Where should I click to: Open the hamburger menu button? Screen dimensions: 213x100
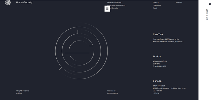107,8
